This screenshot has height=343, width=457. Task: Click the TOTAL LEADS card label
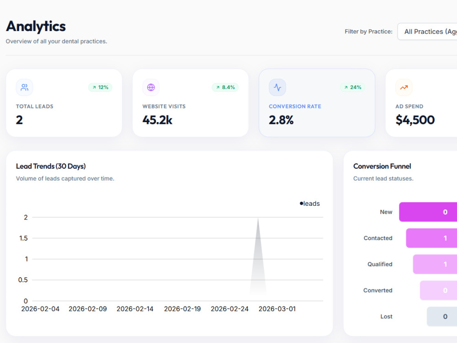[35, 107]
